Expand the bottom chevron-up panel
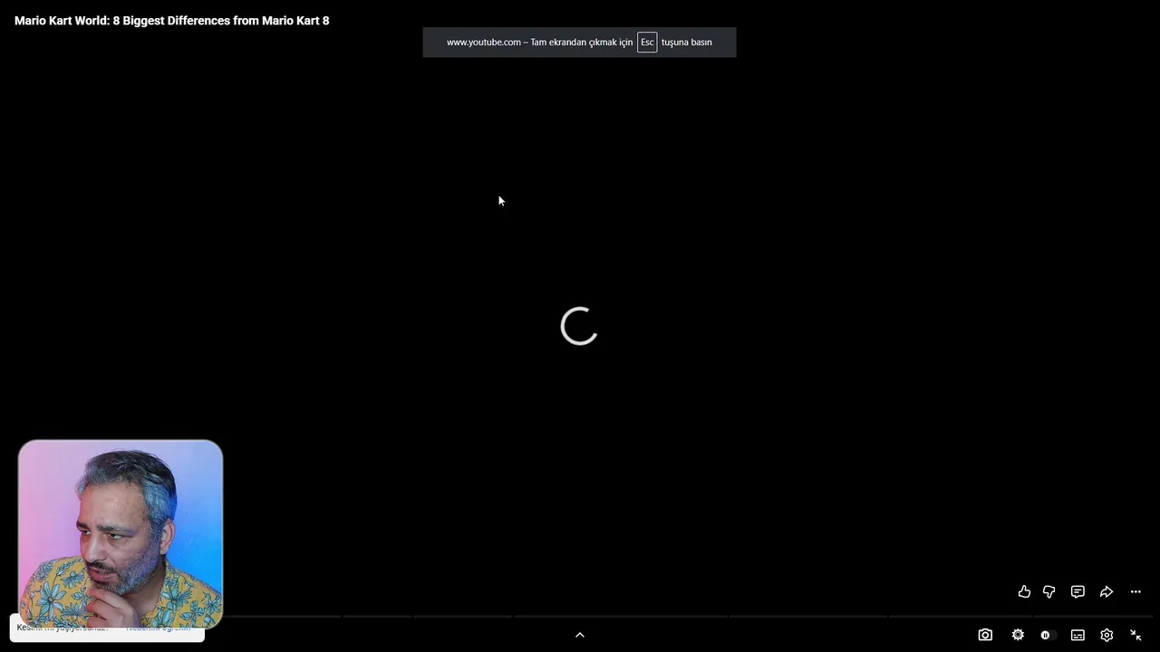The image size is (1160, 652). point(580,635)
